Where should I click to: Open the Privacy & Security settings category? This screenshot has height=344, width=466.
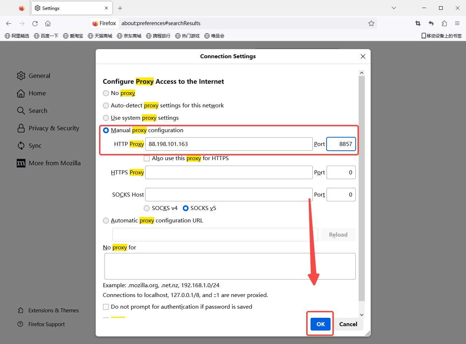(x=48, y=128)
